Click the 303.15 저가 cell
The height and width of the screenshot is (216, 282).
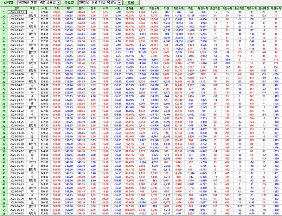coord(69,78)
